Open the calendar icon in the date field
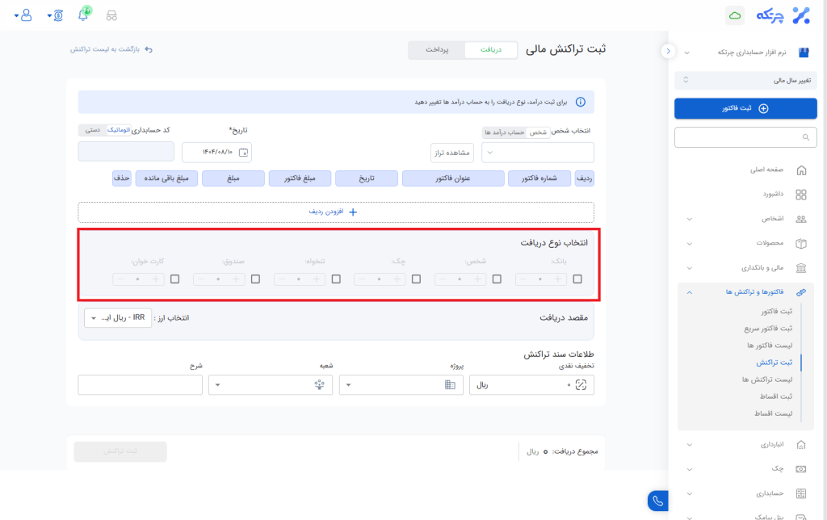 tap(245, 152)
